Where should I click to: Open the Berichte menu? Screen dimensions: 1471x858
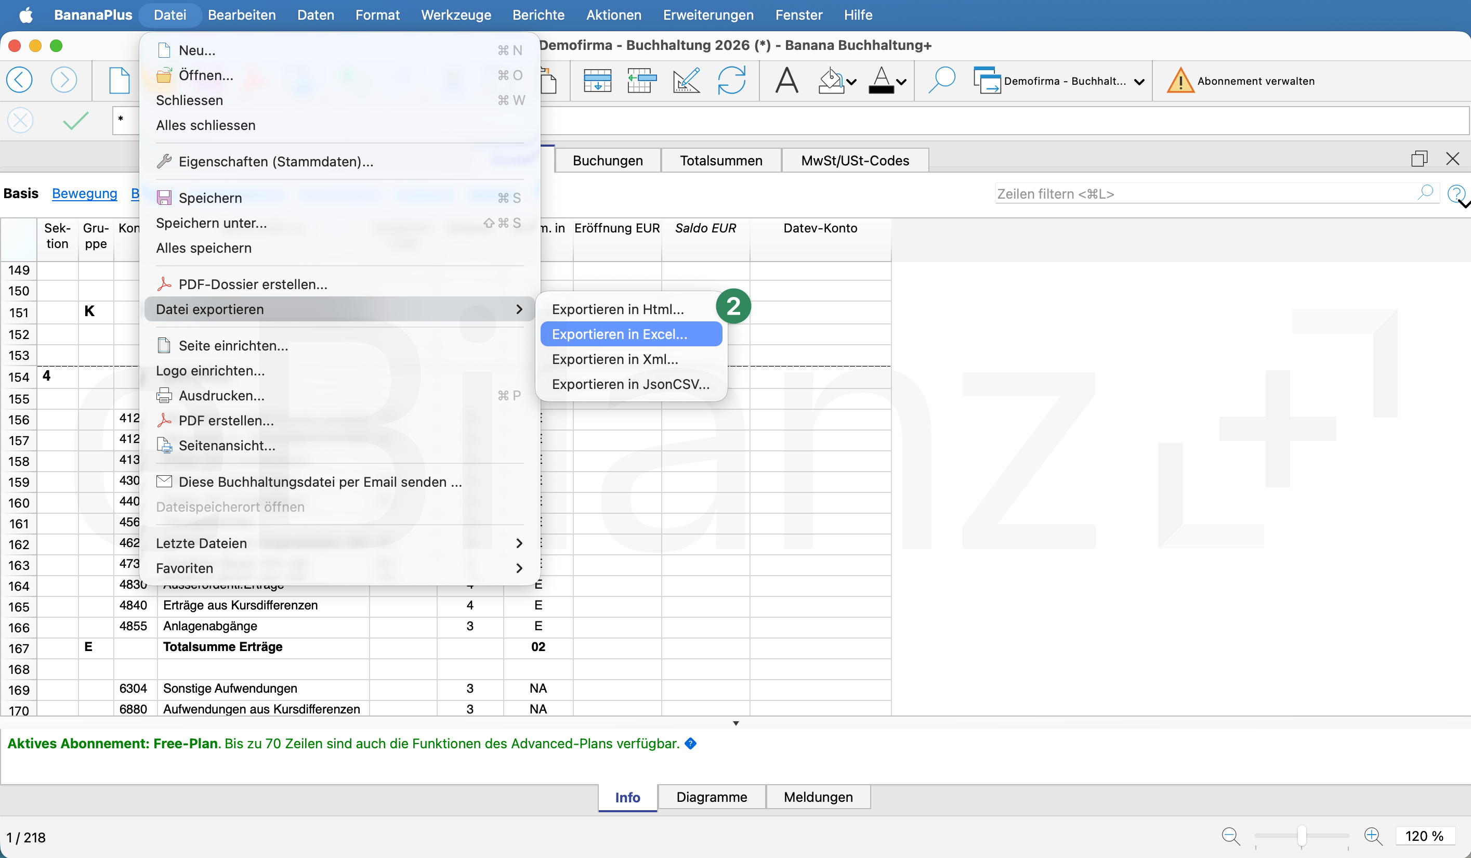click(538, 15)
